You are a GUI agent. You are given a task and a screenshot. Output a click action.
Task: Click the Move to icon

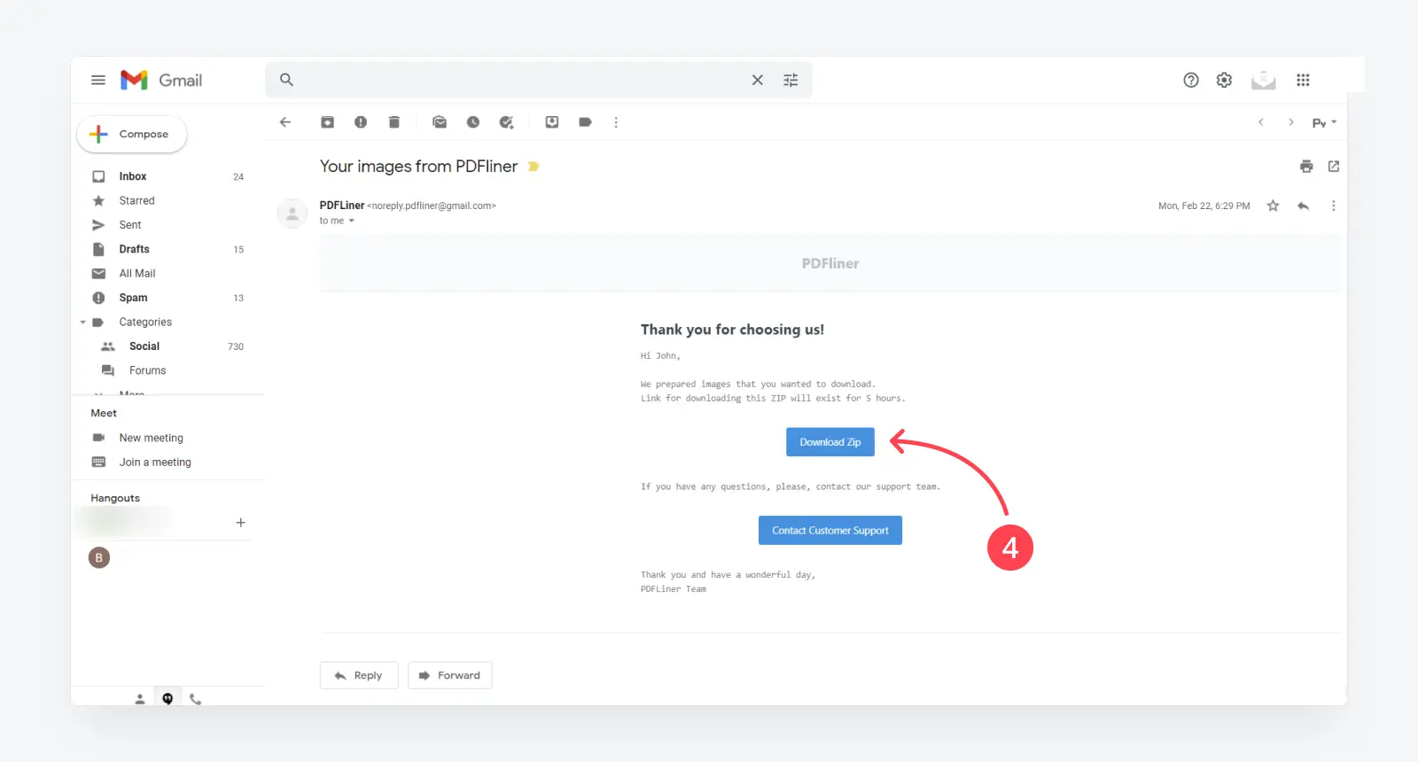pyautogui.click(x=552, y=122)
